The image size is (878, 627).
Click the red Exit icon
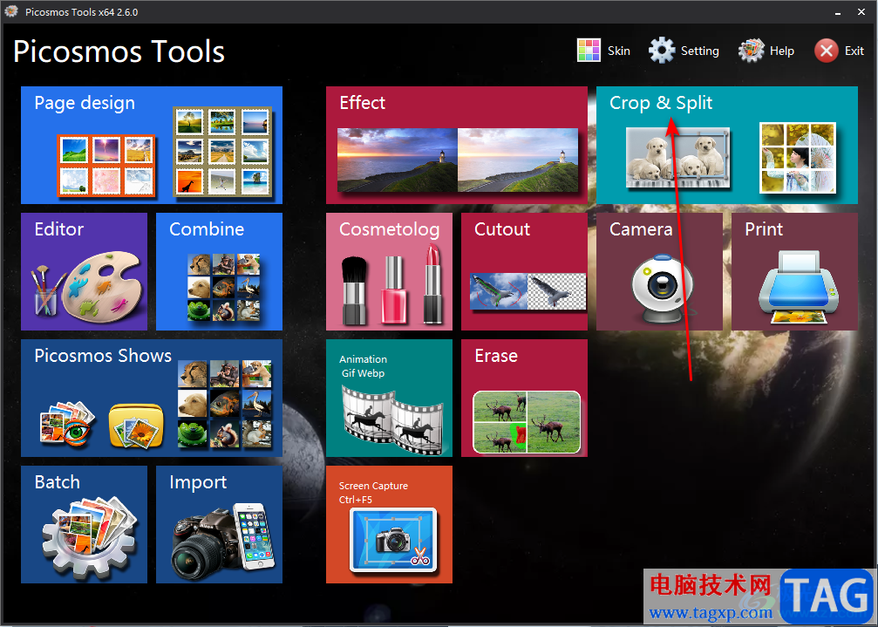826,51
